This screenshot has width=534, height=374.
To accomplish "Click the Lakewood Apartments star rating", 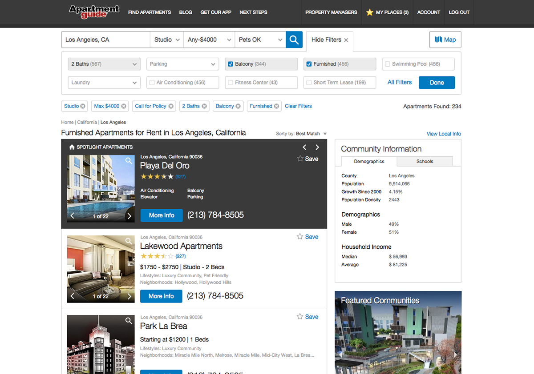I will click(x=157, y=256).
